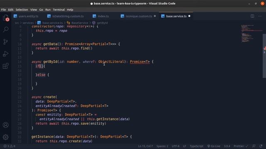
Task: Click this.repo.save call on line 28
Action: click(75, 123)
